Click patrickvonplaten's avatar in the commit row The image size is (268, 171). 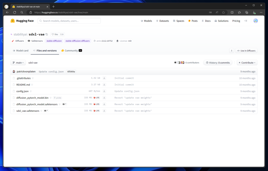(14, 71)
